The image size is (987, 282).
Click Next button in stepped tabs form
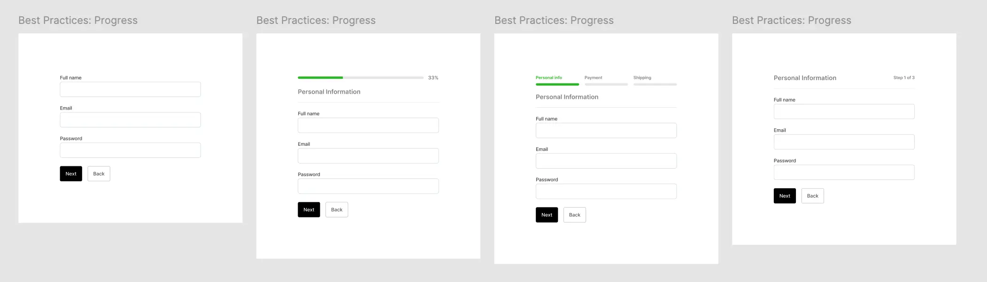click(547, 215)
